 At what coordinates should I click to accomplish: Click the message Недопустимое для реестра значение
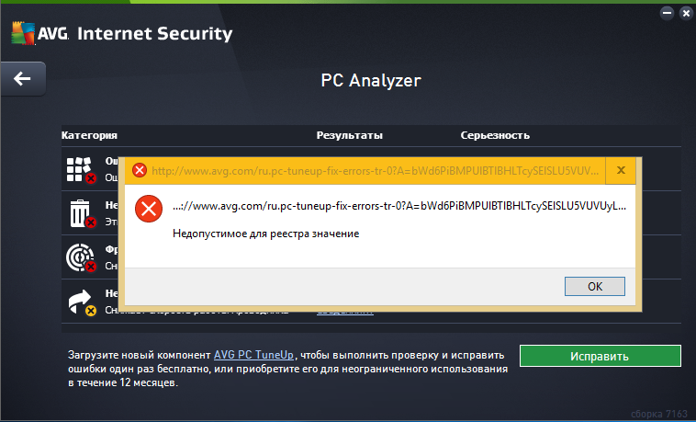pos(266,234)
